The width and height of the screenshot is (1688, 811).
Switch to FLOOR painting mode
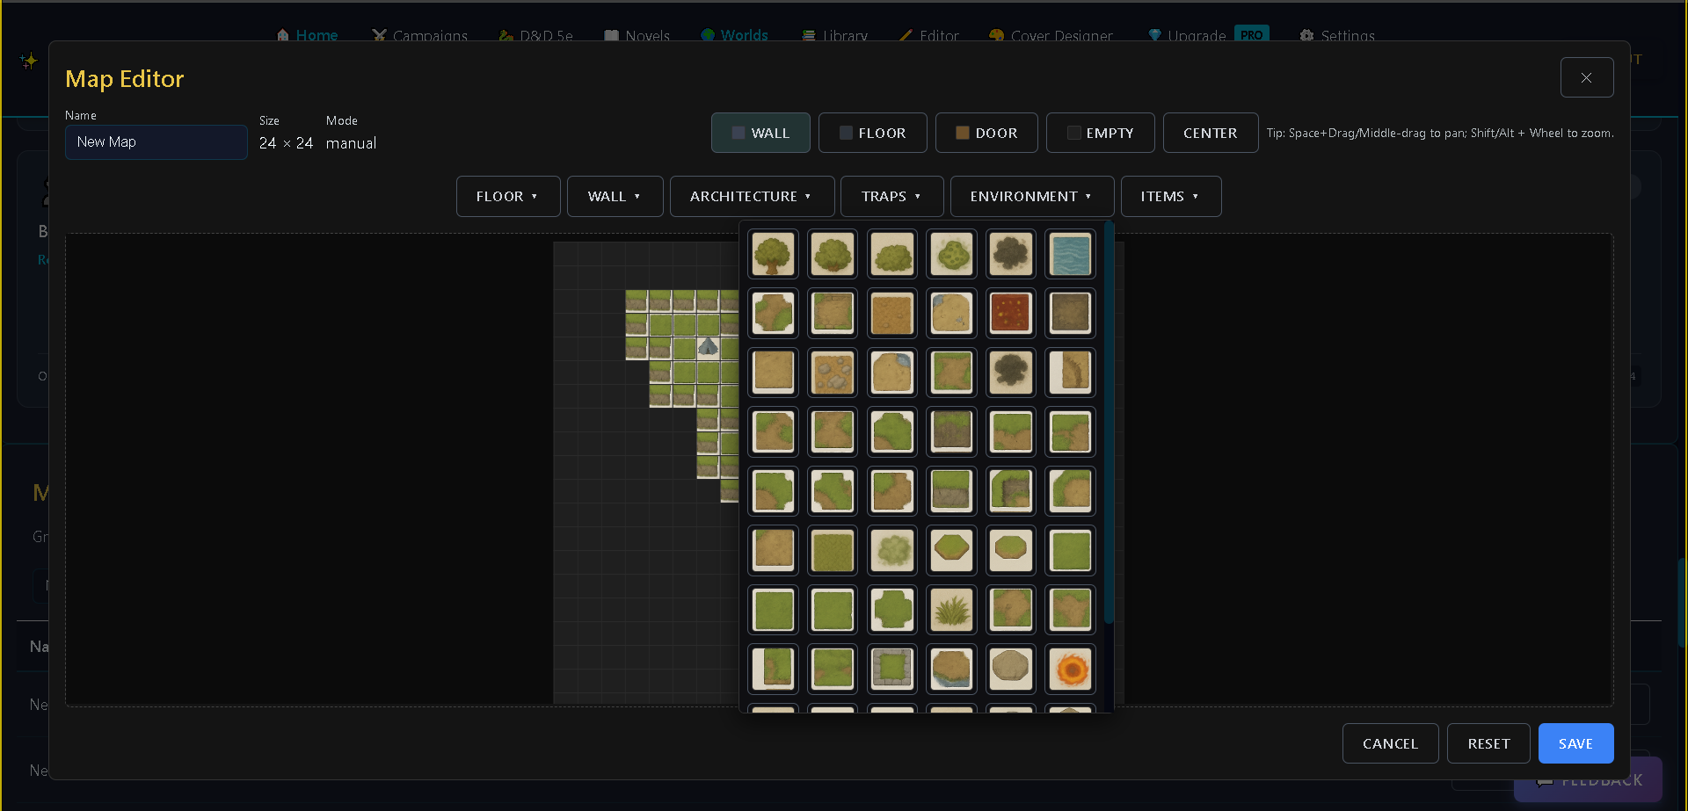click(872, 133)
